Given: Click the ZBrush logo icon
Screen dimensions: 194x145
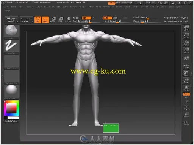Looking at the screenshot, I should pos(2,3).
